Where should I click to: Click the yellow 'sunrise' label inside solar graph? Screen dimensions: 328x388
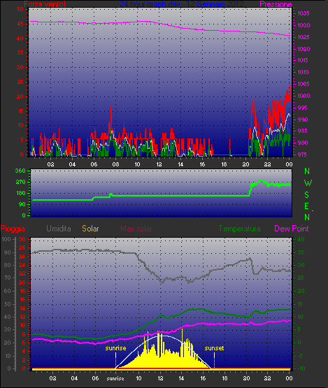[115, 348]
